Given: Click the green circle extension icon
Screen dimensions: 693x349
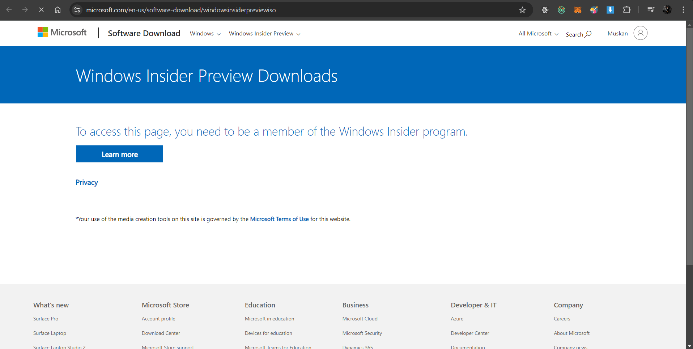Looking at the screenshot, I should point(561,10).
